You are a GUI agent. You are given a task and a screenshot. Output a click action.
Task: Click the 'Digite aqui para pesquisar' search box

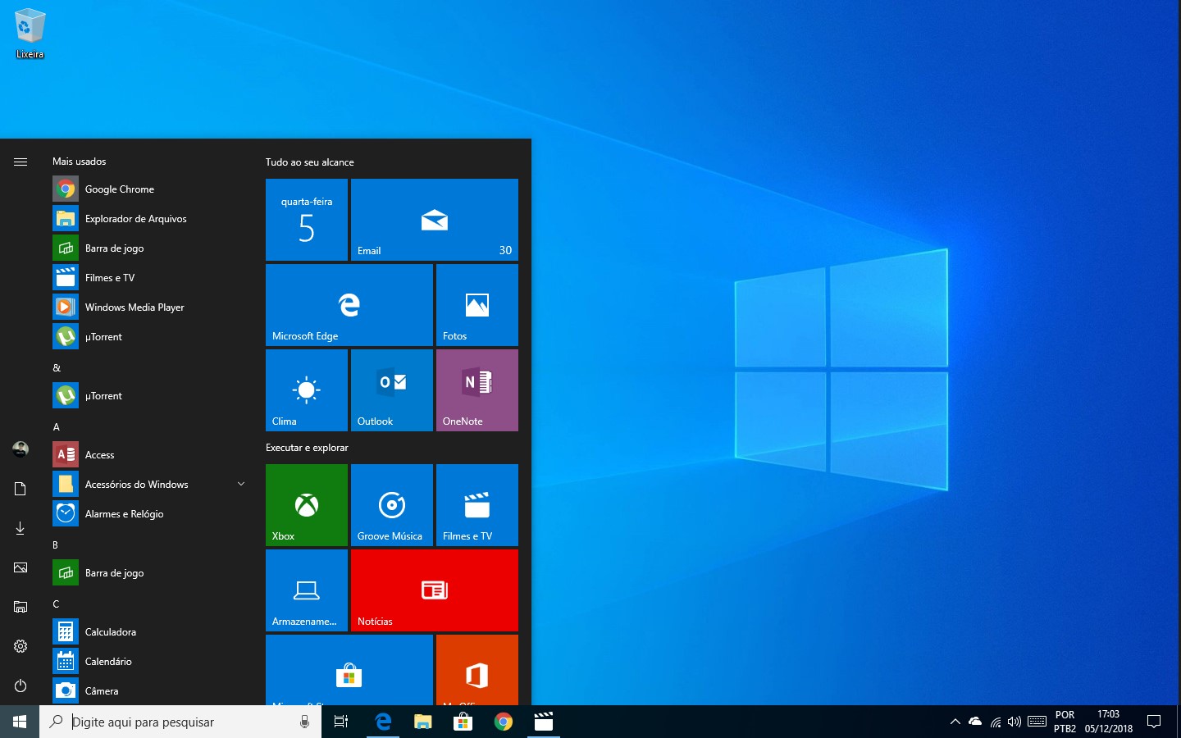[x=180, y=722]
